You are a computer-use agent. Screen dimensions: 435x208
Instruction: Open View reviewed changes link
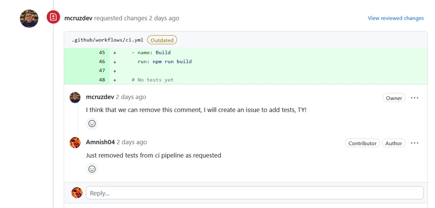pos(396,18)
